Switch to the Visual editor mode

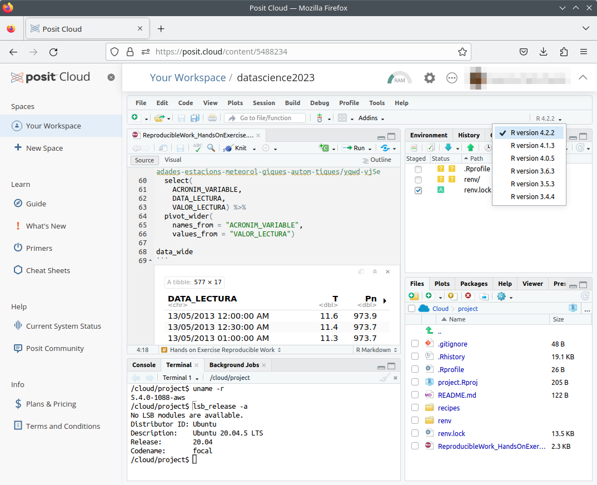click(x=173, y=160)
